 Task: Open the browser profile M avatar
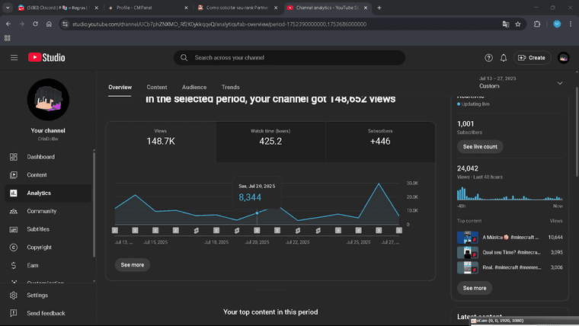click(557, 24)
